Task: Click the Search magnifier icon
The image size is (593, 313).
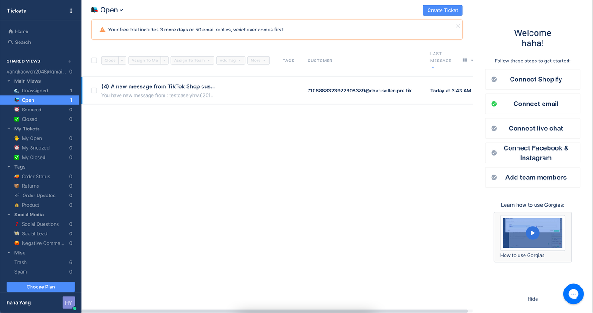Action: tap(10, 42)
